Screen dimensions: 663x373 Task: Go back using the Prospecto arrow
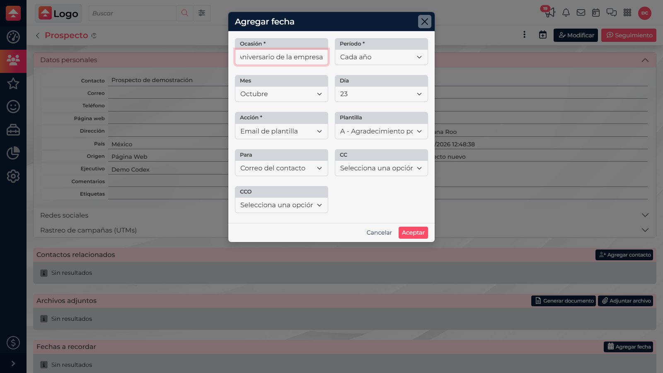38,36
